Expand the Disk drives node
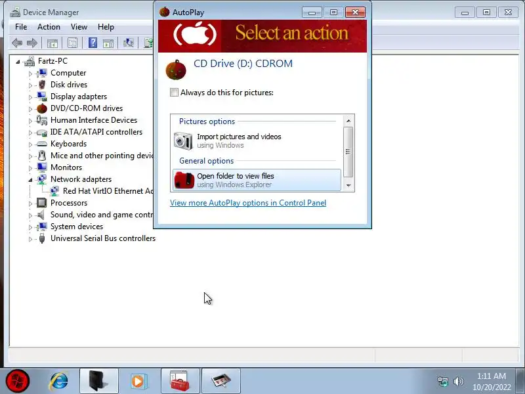 (x=30, y=85)
